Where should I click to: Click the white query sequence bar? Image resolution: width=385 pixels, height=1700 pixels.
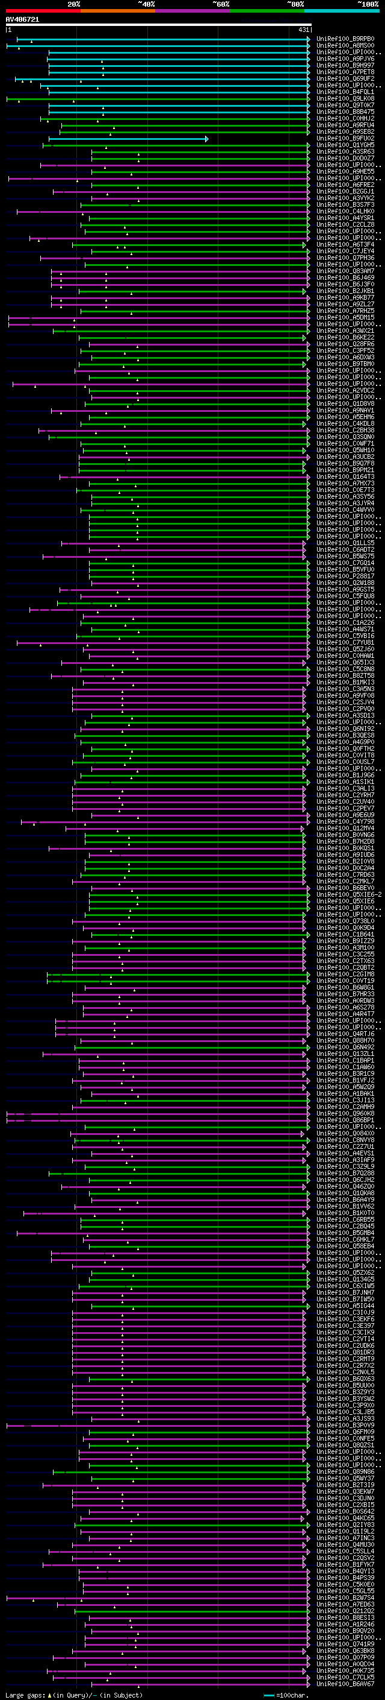pos(158,25)
